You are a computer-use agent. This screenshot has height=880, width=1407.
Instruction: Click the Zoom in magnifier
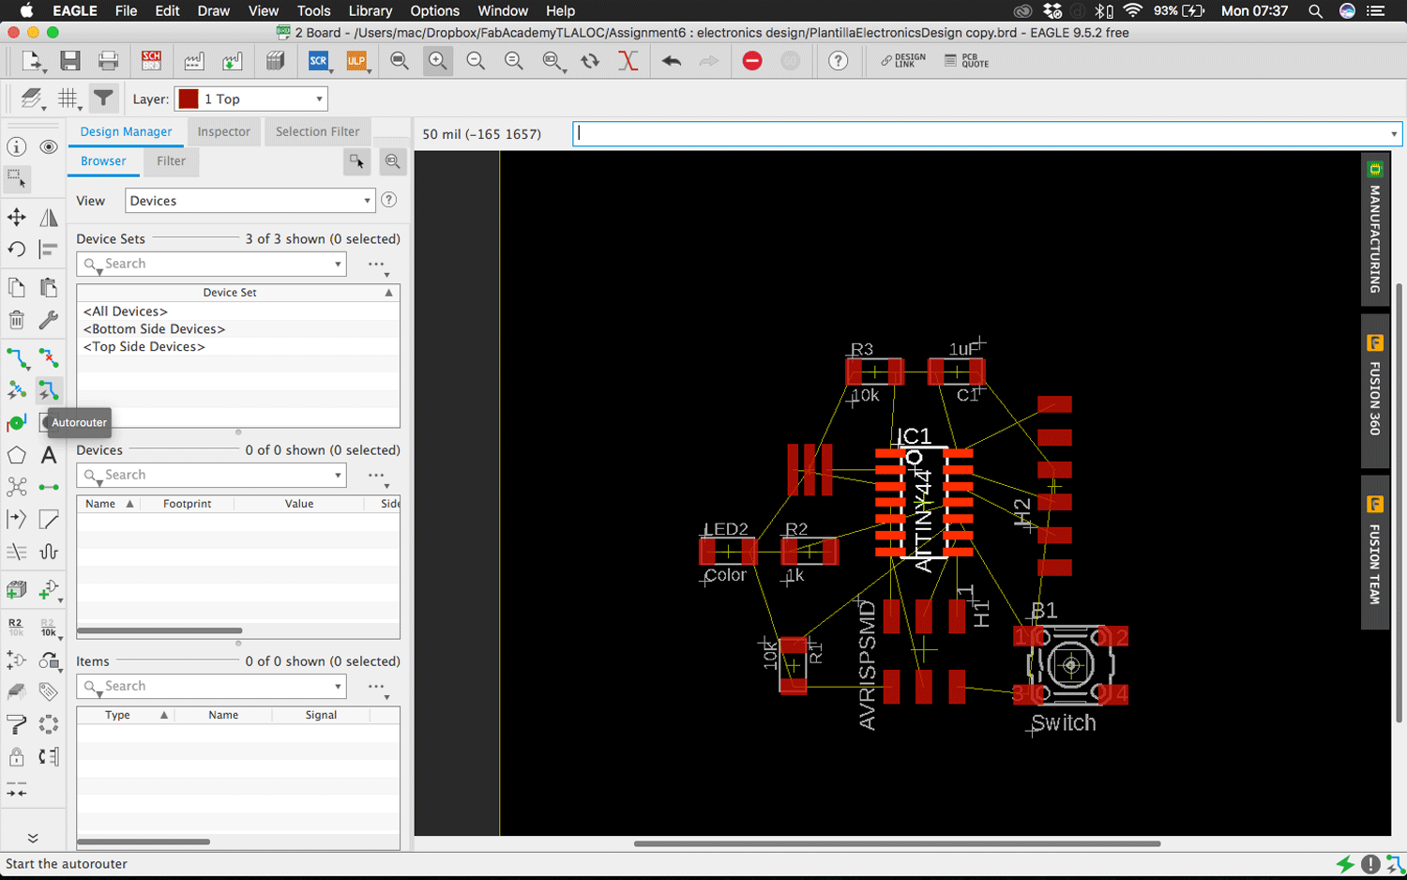pyautogui.click(x=437, y=61)
